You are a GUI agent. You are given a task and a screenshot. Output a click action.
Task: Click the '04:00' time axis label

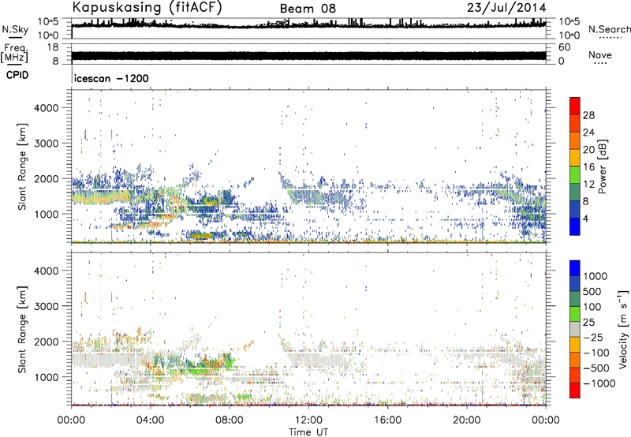(x=150, y=420)
